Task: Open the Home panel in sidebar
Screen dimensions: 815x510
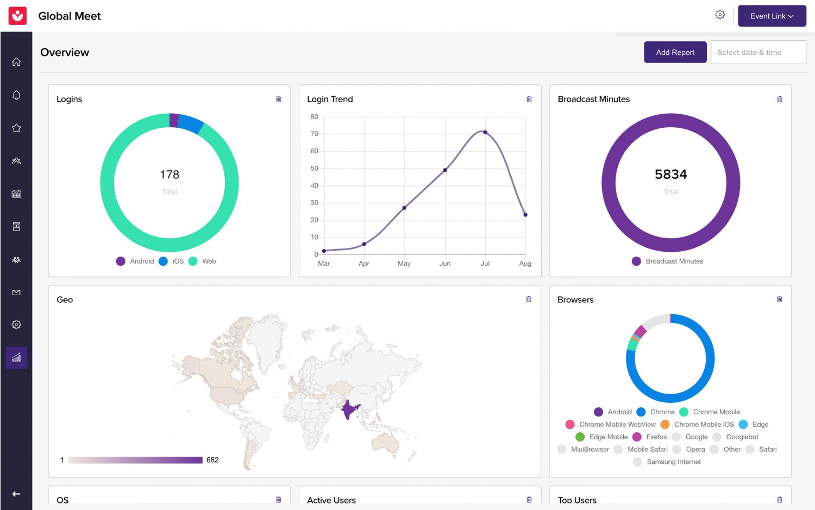Action: (16, 62)
